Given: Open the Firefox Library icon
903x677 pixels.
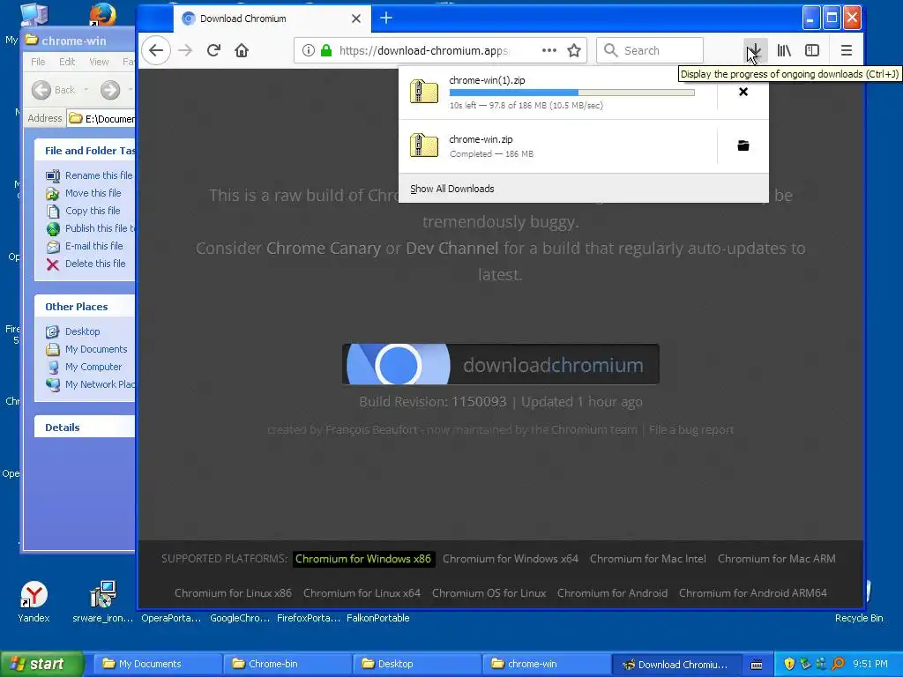Looking at the screenshot, I should point(784,50).
